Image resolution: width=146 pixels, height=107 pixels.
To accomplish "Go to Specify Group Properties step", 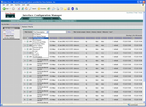I will tap(10, 31).
